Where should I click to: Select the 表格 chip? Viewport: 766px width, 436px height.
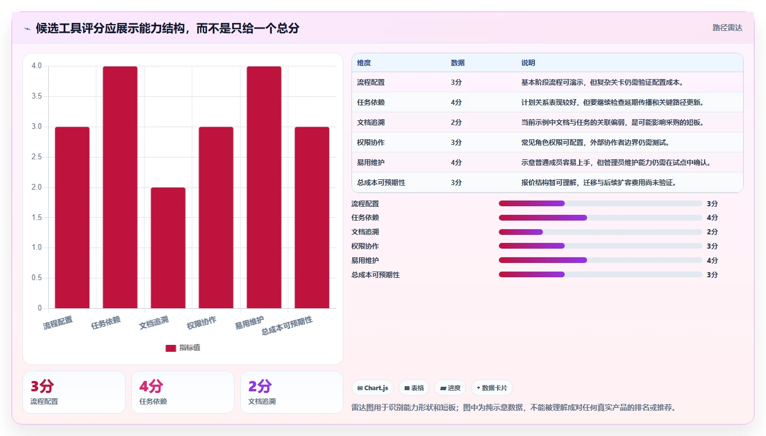[x=414, y=388]
